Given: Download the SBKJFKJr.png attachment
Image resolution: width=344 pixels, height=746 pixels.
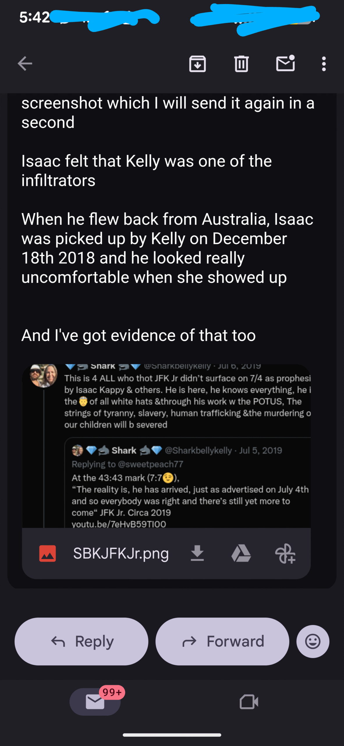Looking at the screenshot, I should pos(197,553).
